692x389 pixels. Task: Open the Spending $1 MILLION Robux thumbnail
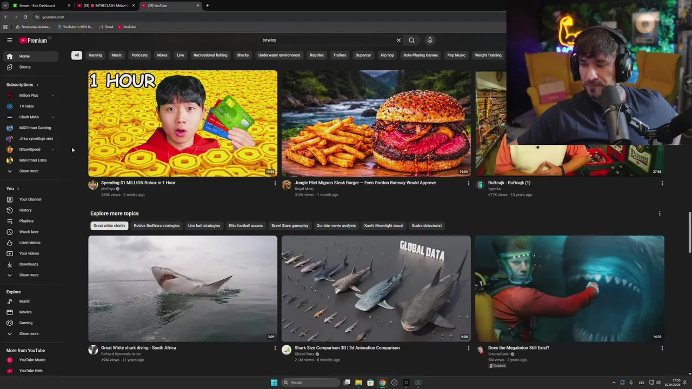click(x=183, y=123)
